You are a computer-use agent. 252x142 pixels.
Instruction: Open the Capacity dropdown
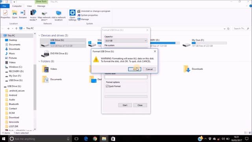[x=126, y=41]
